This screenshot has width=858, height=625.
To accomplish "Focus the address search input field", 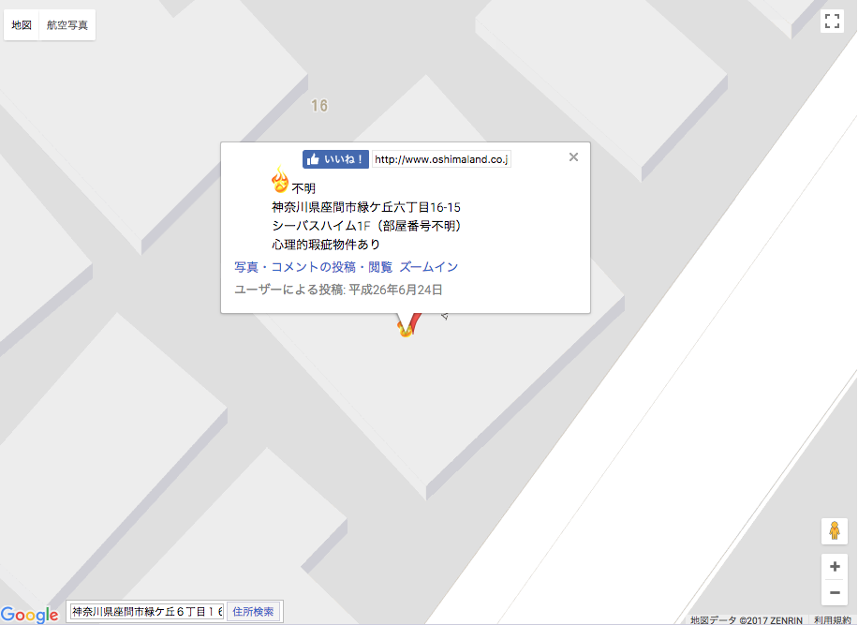I will [x=147, y=612].
